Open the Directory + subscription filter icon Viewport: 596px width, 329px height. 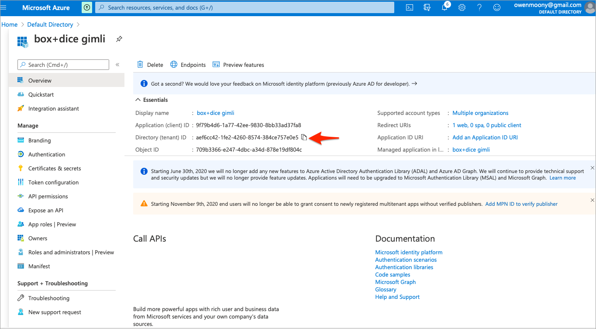tap(427, 7)
